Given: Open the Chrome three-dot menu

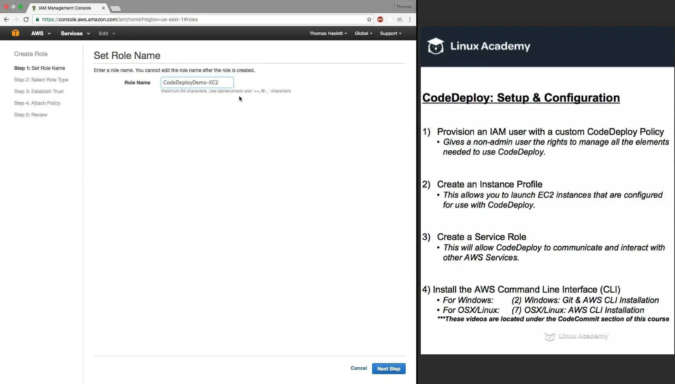Looking at the screenshot, I should pyautogui.click(x=410, y=19).
